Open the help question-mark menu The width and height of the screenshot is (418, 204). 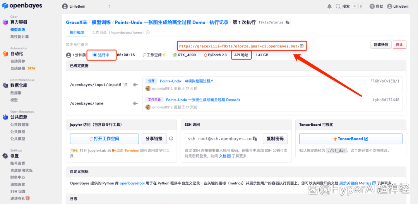[x=372, y=7]
